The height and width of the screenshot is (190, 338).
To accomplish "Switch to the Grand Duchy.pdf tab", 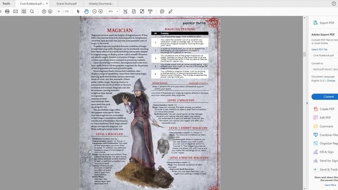I will (x=67, y=4).
